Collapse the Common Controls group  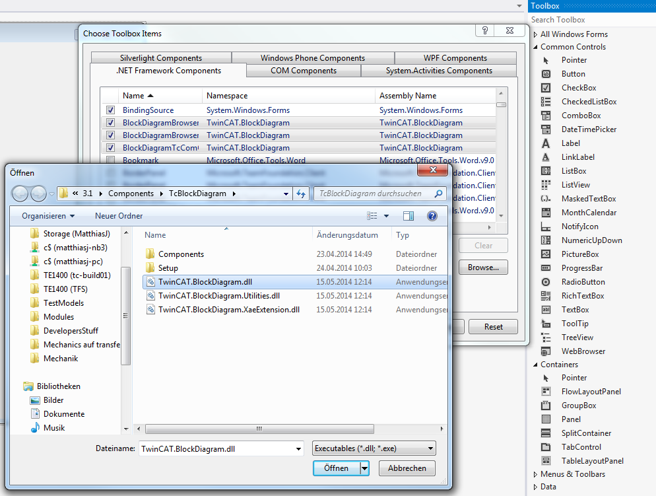pyautogui.click(x=535, y=47)
